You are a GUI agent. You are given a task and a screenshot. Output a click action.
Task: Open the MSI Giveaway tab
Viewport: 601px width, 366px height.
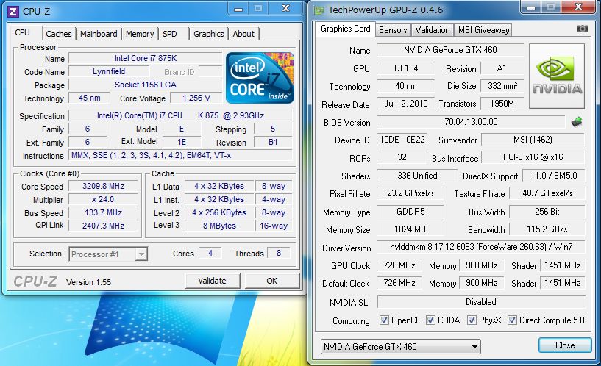click(x=484, y=30)
